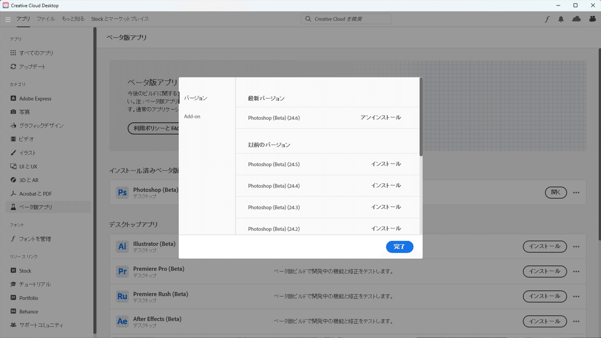The image size is (601, 338).
Task: Select バージョン in the dialog sidebar
Action: (196, 98)
